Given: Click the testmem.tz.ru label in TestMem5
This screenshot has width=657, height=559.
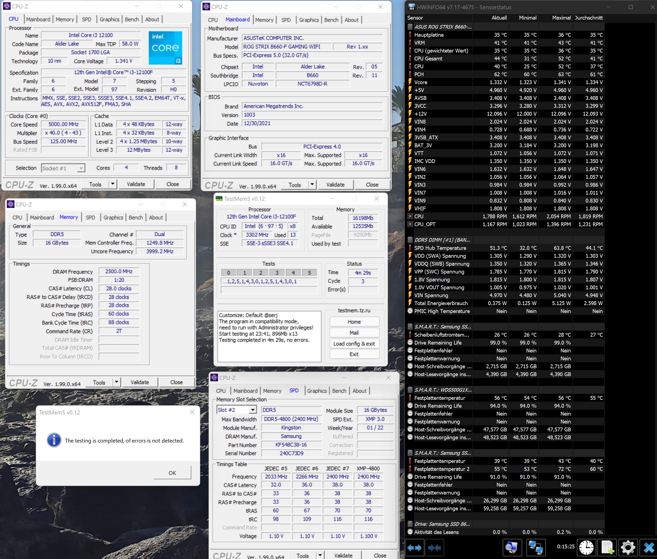Looking at the screenshot, I should (354, 310).
